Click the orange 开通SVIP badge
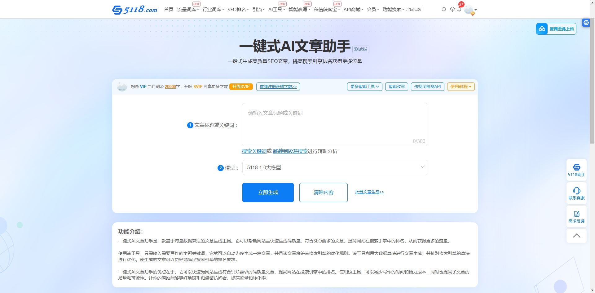The width and height of the screenshot is (595, 293). click(x=241, y=87)
